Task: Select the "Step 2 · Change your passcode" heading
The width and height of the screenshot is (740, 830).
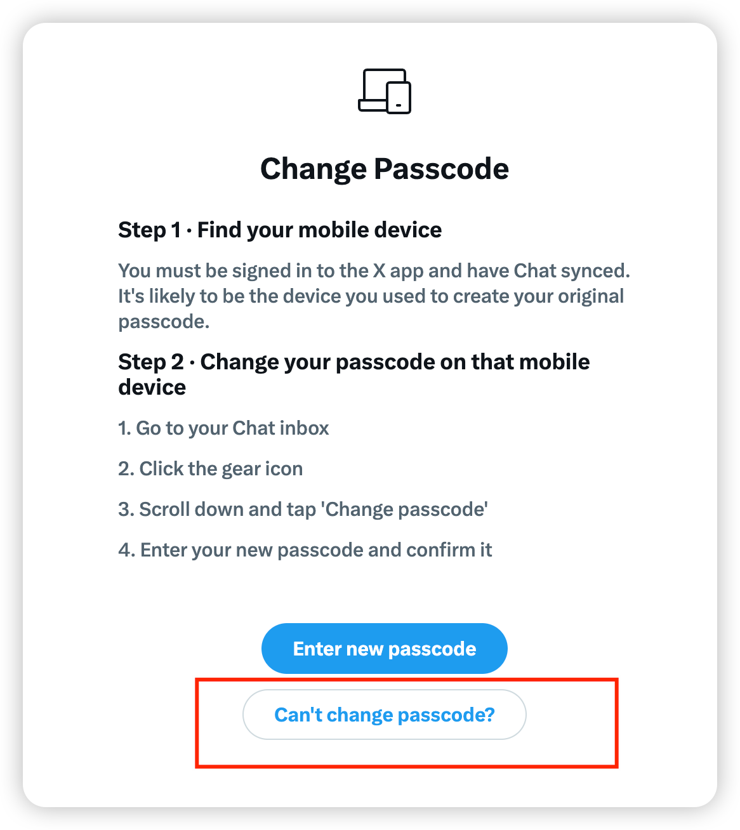Action: click(353, 362)
